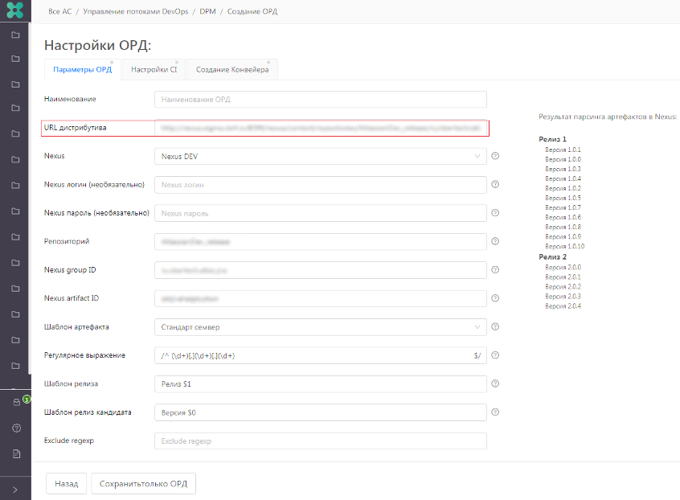Click into the Exclude regexp field
The width and height of the screenshot is (680, 500).
point(320,441)
